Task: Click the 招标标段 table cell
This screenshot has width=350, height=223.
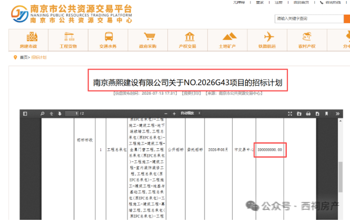Action: (x=85, y=140)
